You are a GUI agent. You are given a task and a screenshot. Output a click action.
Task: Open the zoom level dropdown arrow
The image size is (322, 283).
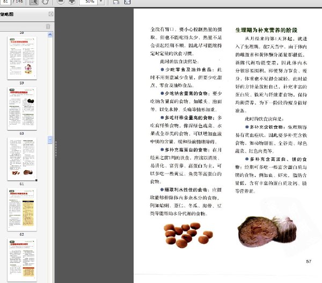[x=101, y=2]
